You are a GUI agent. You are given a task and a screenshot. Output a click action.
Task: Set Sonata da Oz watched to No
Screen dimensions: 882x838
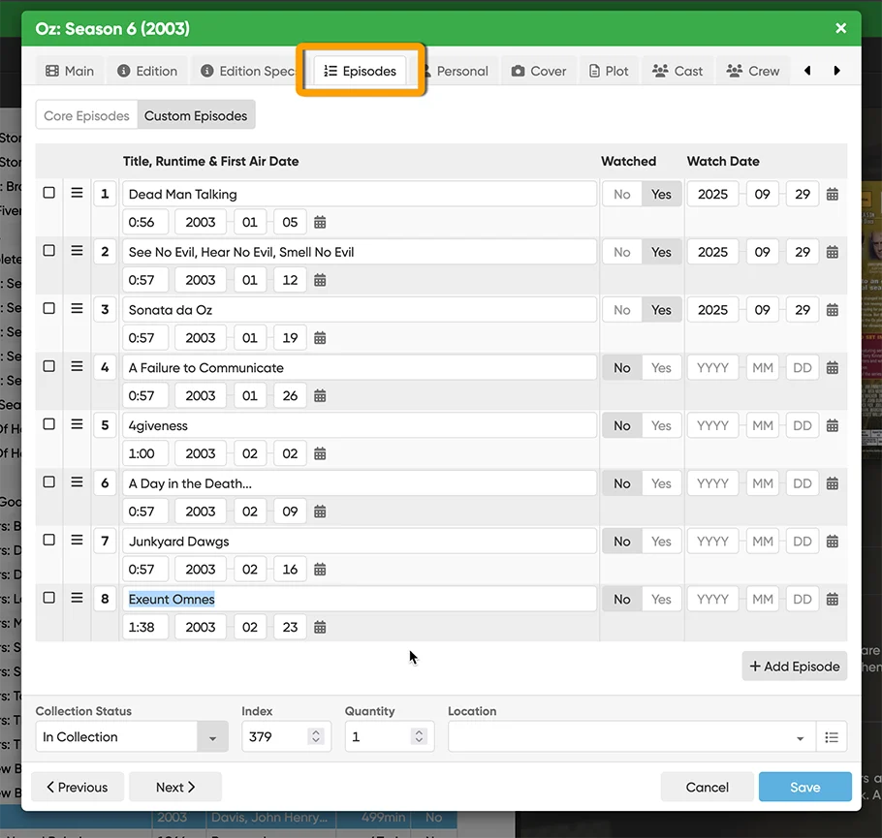tap(621, 310)
